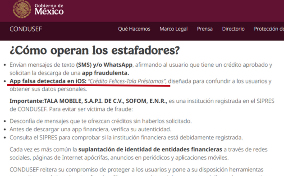Open the Qué Hacemos menu item
The width and height of the screenshot is (284, 176).
tap(134, 29)
